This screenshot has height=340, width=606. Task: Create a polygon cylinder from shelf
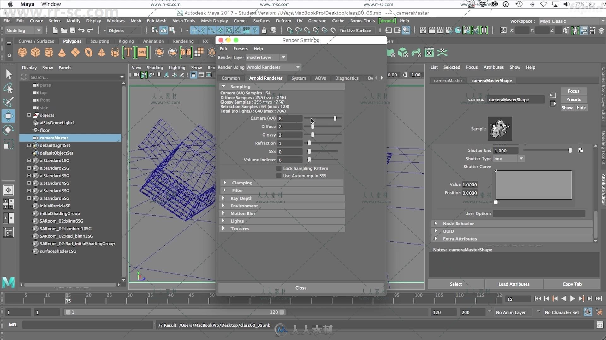tap(49, 52)
